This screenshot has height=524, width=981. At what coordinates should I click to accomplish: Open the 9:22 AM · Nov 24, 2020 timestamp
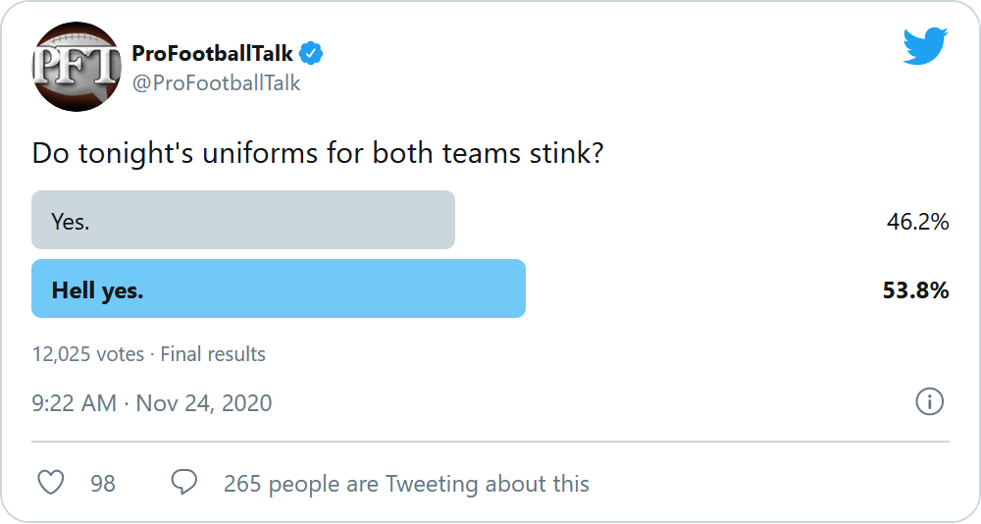pyautogui.click(x=152, y=403)
